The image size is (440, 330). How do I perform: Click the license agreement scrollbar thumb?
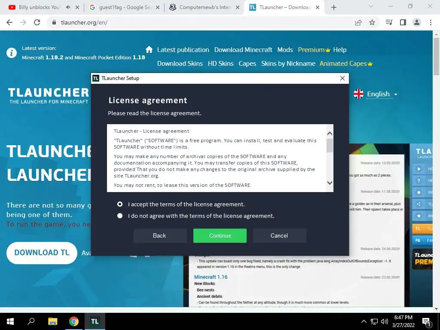tap(330, 146)
